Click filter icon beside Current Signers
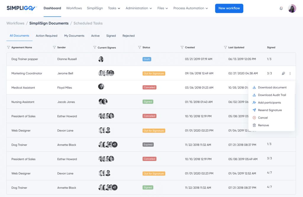Image resolution: width=303 pixels, height=197 pixels. point(95,47)
